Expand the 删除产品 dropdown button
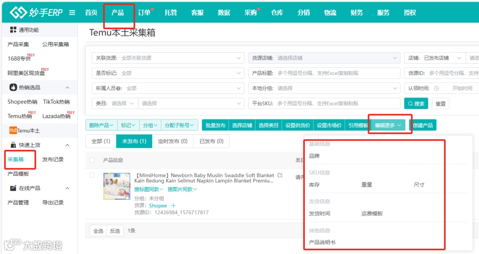 [x=101, y=125]
